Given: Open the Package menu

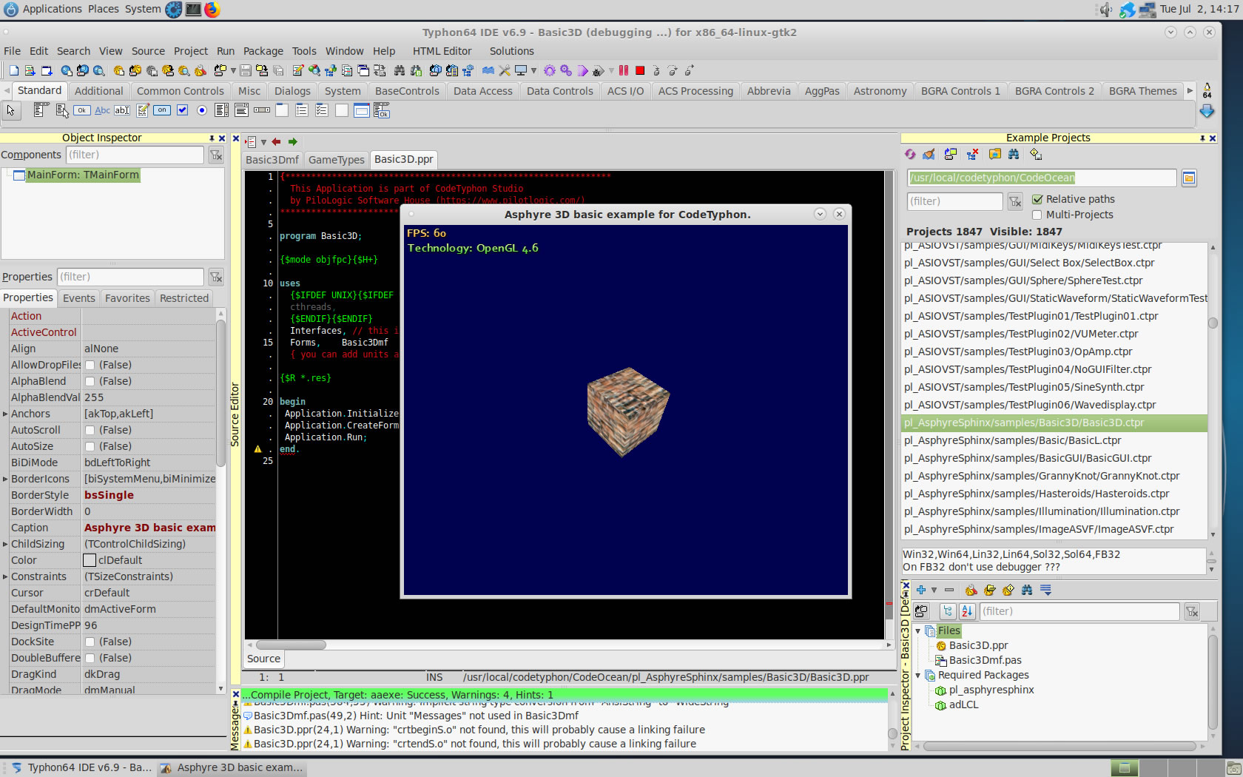Looking at the screenshot, I should click(x=263, y=51).
